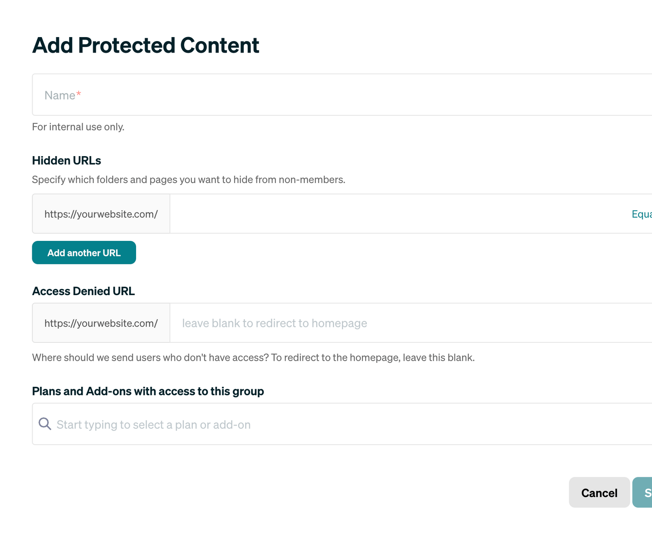Click the Add another URL button
652x540 pixels.
pos(84,253)
